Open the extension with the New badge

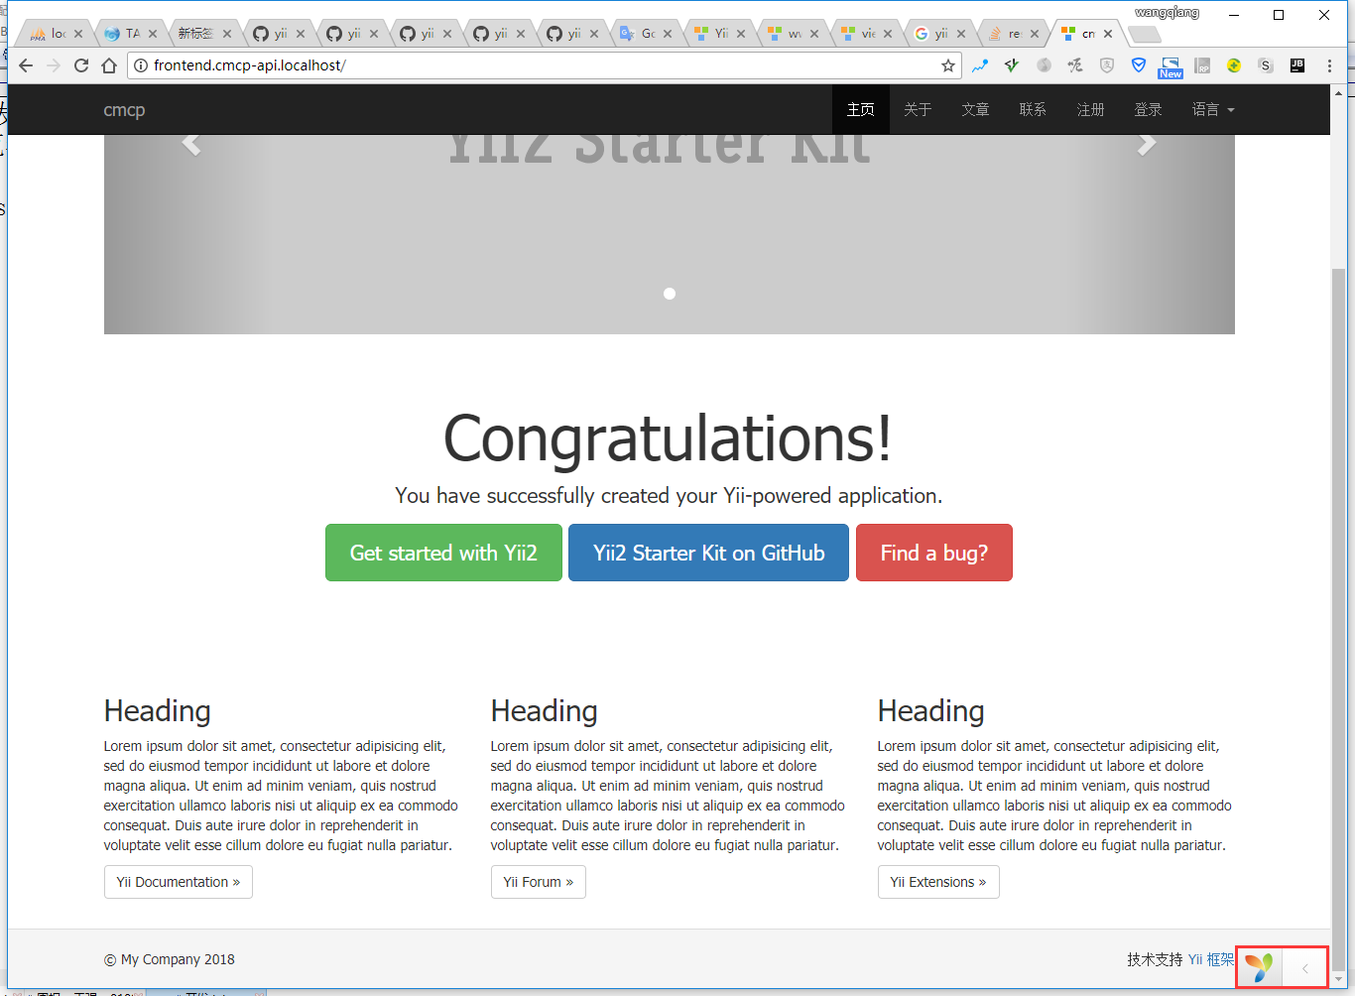[1170, 66]
